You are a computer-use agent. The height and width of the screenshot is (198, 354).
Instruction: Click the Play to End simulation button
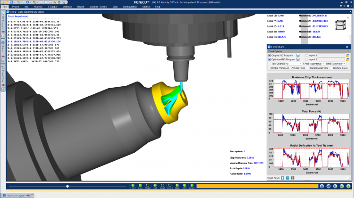pos(348,186)
